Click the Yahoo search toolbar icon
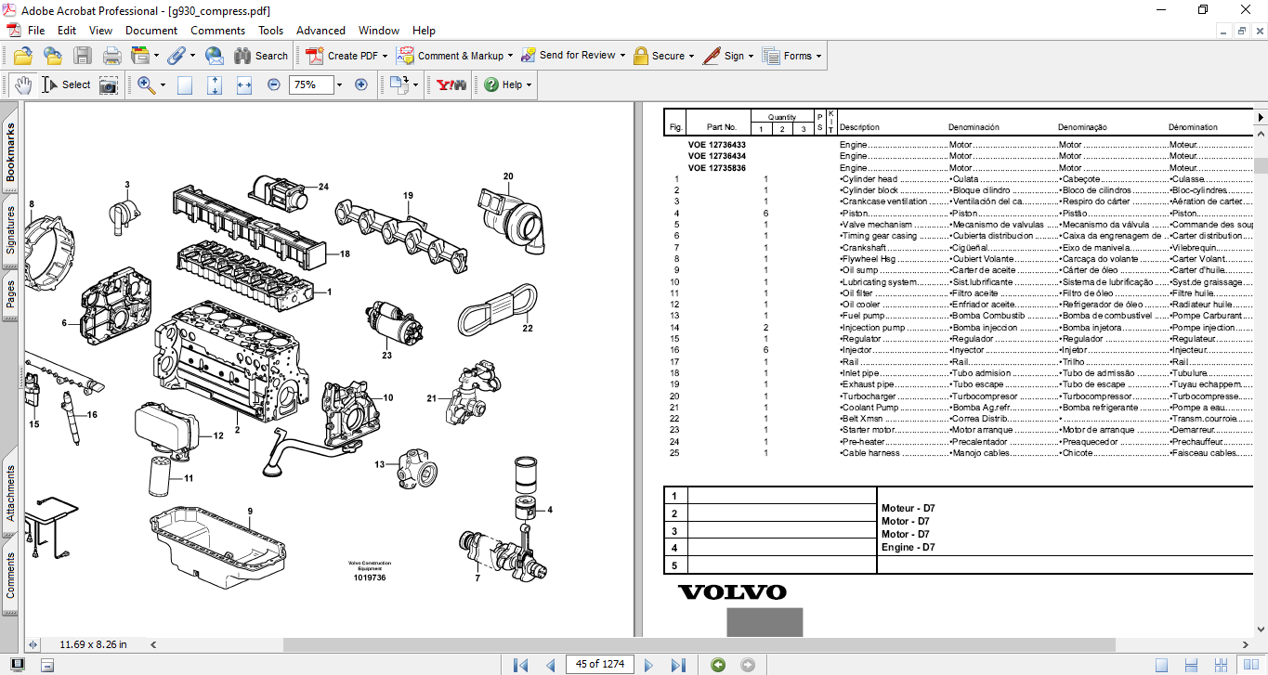1268x675 pixels. pyautogui.click(x=451, y=84)
